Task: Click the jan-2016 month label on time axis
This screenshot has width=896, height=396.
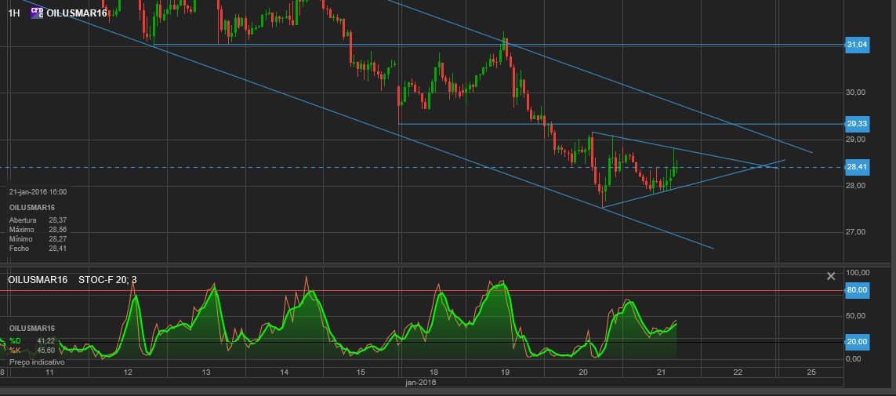Action: pos(420,383)
